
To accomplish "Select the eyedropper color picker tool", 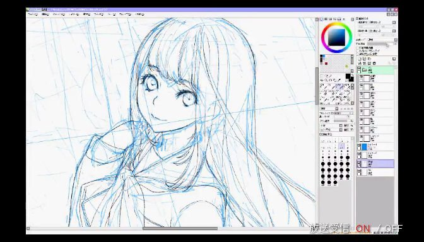I will click(x=339, y=80).
